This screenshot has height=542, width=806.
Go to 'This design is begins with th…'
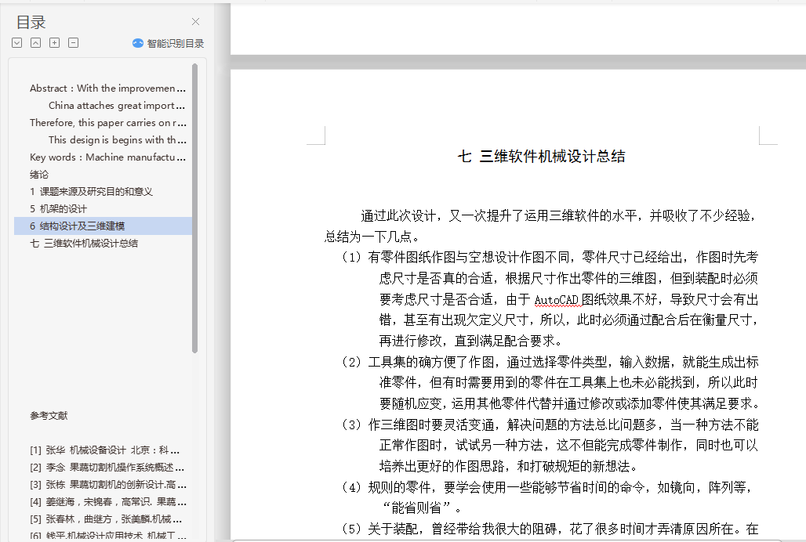tap(117, 139)
